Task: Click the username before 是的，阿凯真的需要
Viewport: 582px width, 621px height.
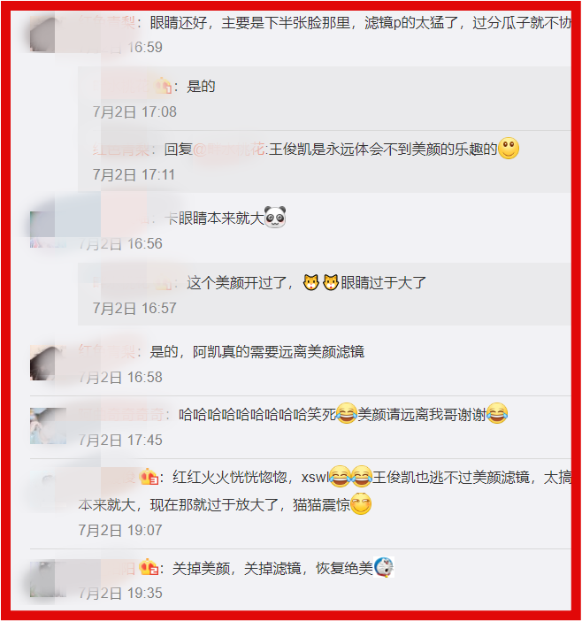Action: coord(107,352)
